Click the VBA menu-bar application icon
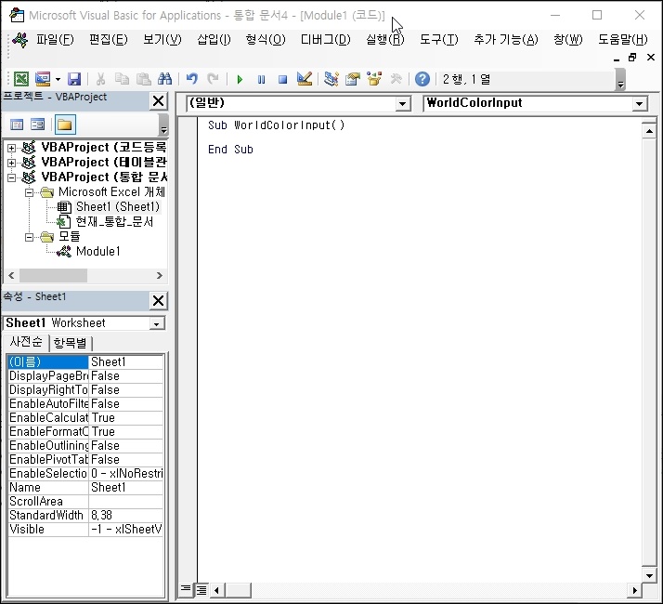This screenshot has height=604, width=663. click(x=19, y=40)
